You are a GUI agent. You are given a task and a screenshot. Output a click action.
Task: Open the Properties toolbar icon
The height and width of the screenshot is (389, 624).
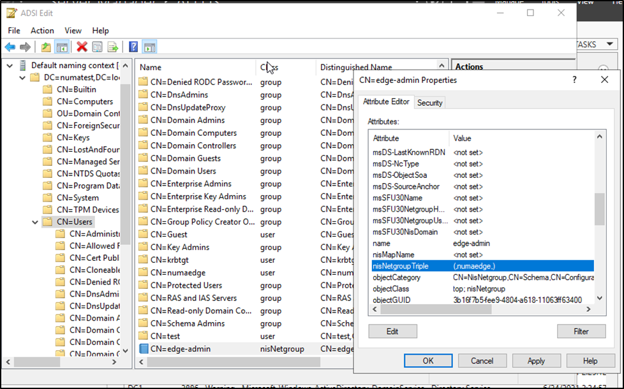click(x=97, y=47)
